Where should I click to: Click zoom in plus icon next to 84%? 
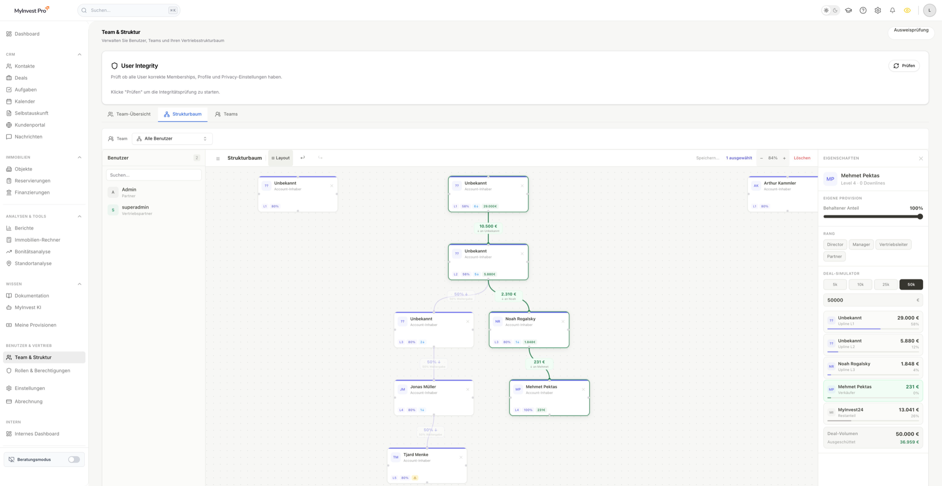point(784,158)
